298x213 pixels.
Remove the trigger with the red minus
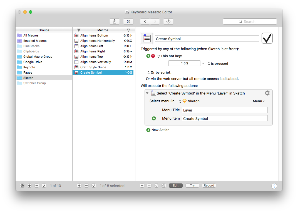[x=153, y=56]
